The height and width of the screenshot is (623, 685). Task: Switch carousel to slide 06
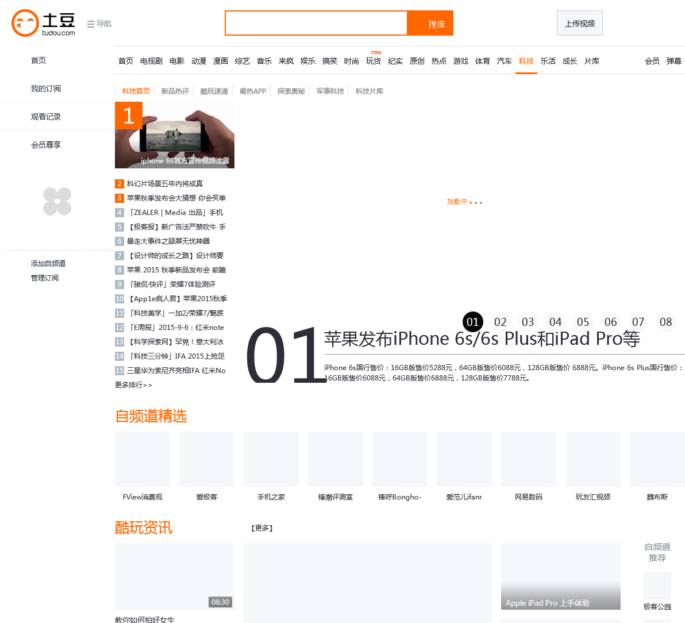tap(610, 322)
